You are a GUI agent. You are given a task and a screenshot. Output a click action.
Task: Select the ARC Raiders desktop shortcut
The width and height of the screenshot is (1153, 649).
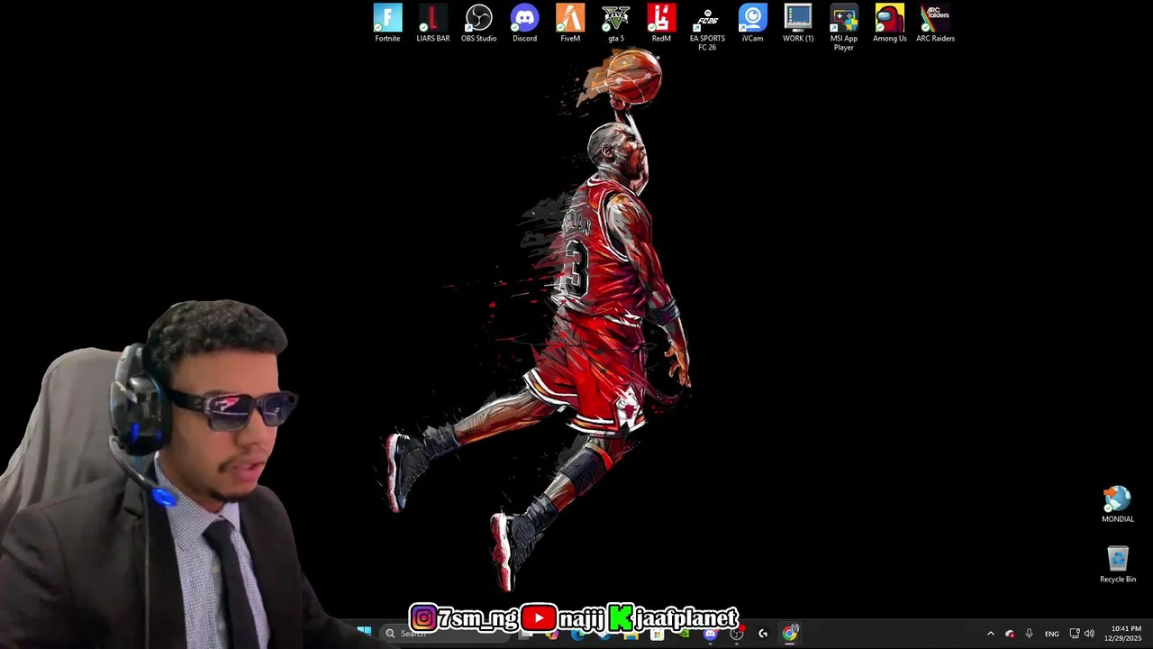(x=935, y=23)
